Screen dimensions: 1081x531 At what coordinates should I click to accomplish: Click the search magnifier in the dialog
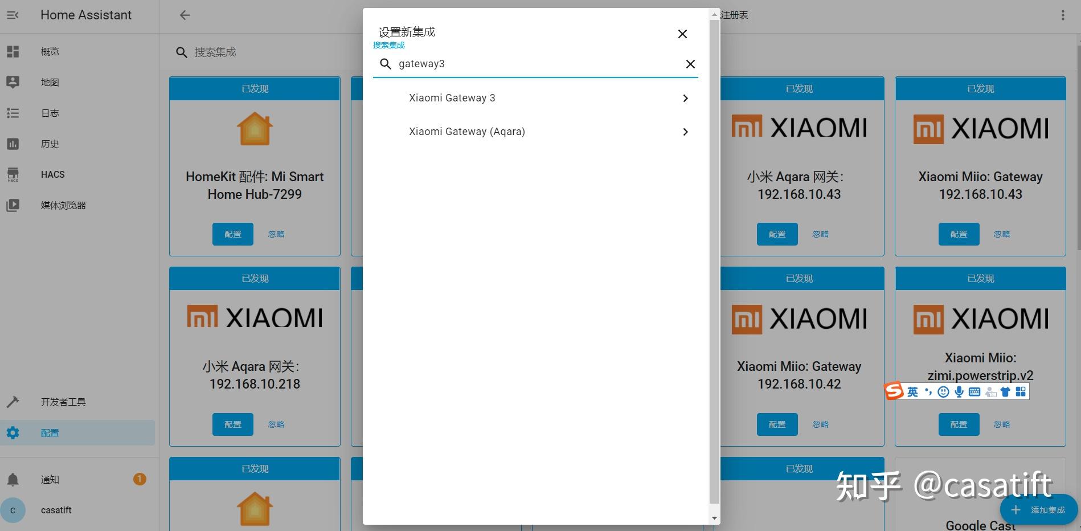tap(386, 64)
